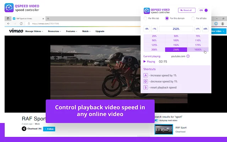Open the Watch dropdown menu
Image resolution: width=227 pixels, height=142 pixels.
pyautogui.click(x=86, y=31)
